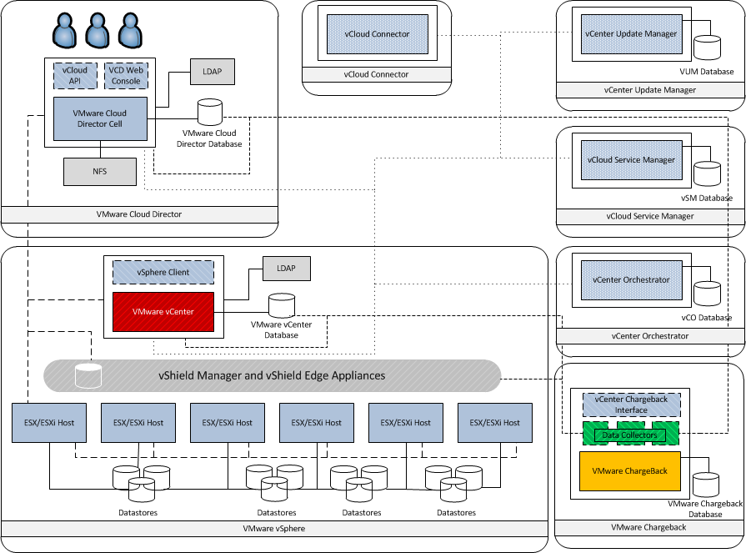Click the VMware Cloud Director title bar label
This screenshot has width=746, height=553.
[139, 214]
